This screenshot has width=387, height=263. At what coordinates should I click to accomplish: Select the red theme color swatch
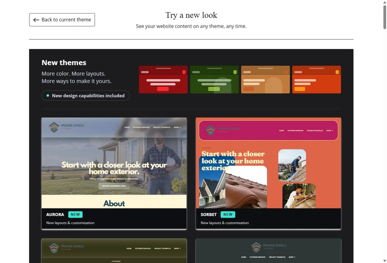click(163, 80)
